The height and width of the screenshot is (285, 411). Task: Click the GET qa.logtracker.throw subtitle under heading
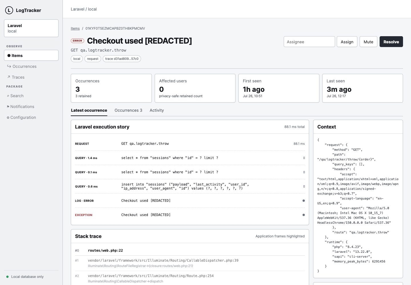98,50
